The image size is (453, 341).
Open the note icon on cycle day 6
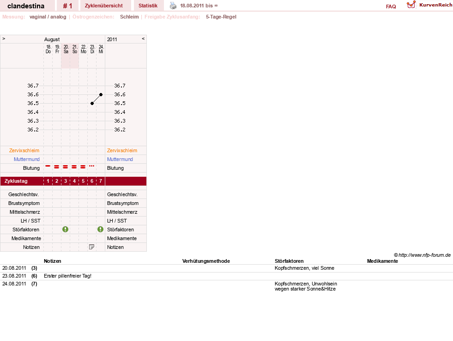point(91,247)
